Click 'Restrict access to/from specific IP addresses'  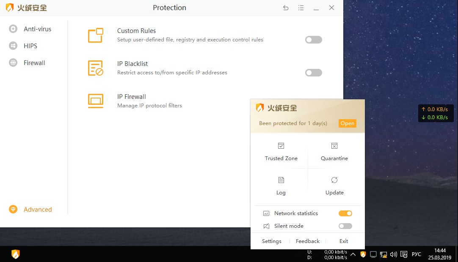pos(172,73)
